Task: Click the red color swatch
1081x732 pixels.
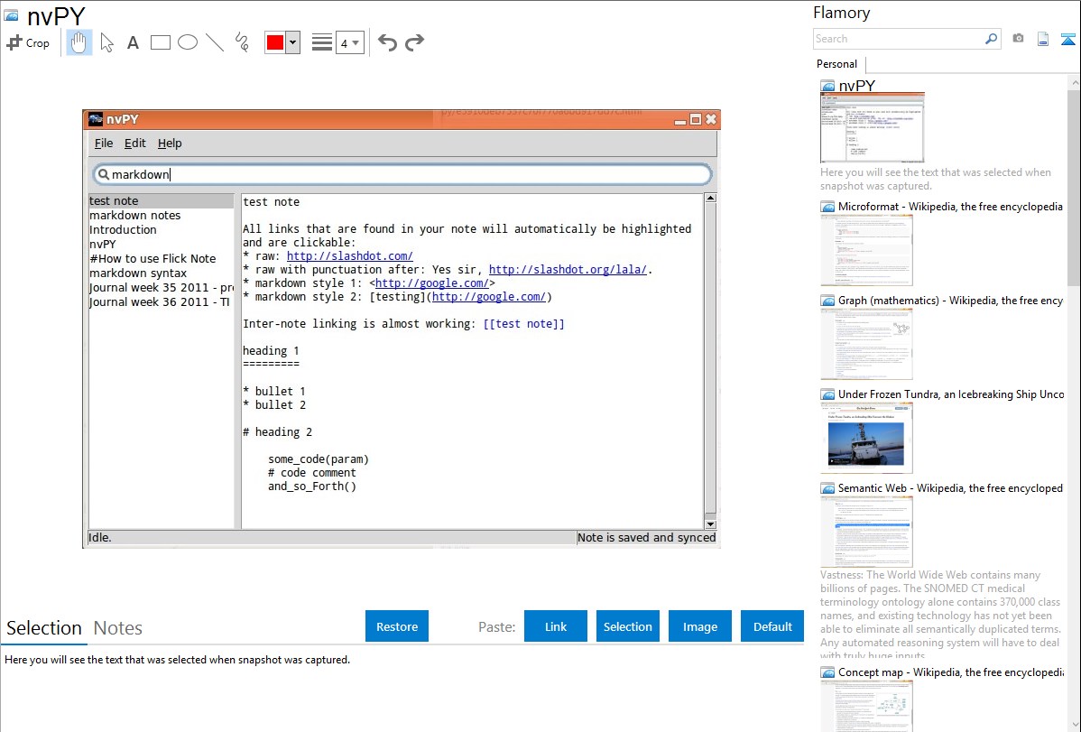Action: (275, 42)
